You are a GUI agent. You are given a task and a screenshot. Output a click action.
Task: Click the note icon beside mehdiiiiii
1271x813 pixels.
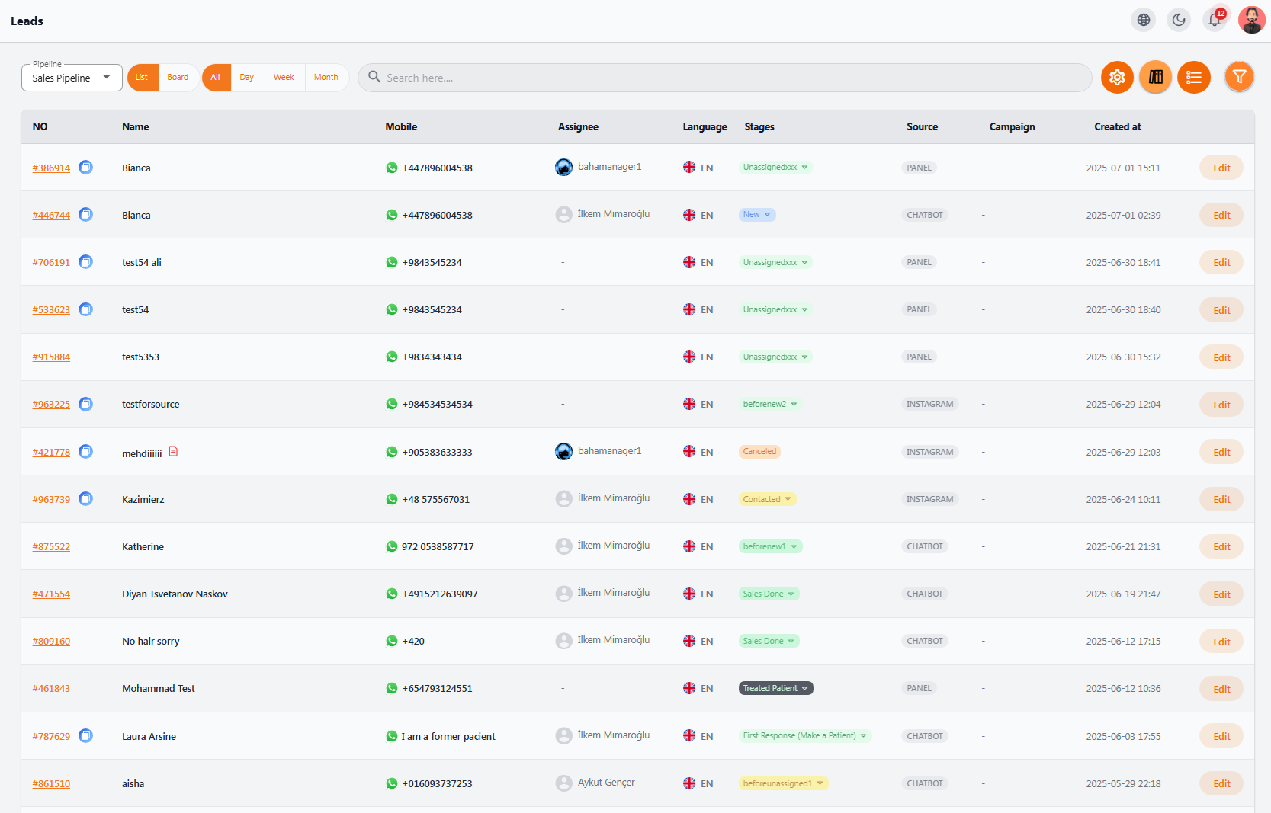point(173,452)
